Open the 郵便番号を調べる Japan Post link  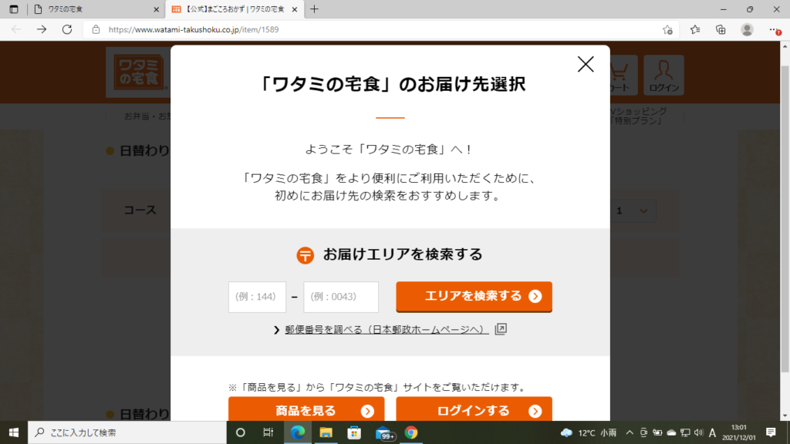coord(387,330)
